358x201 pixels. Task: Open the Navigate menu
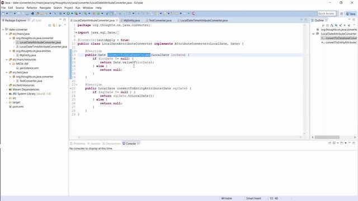[x=45, y=8]
